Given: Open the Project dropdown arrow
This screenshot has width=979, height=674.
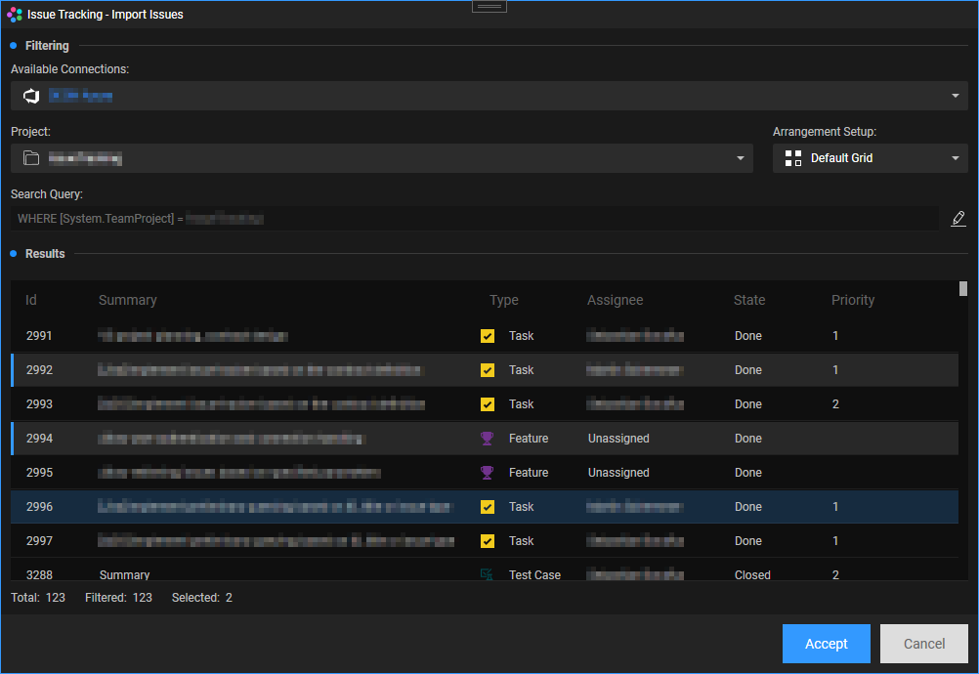Looking at the screenshot, I should click(740, 158).
